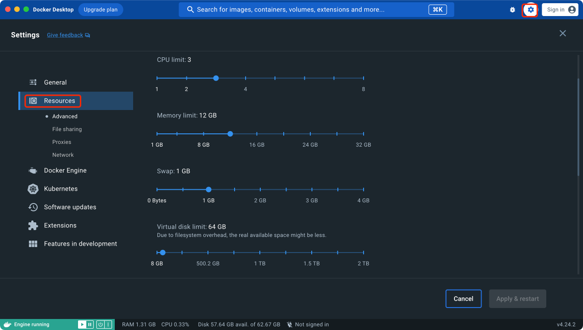
Task: Set Virtual disk slider to 2 TB
Action: coord(364,253)
